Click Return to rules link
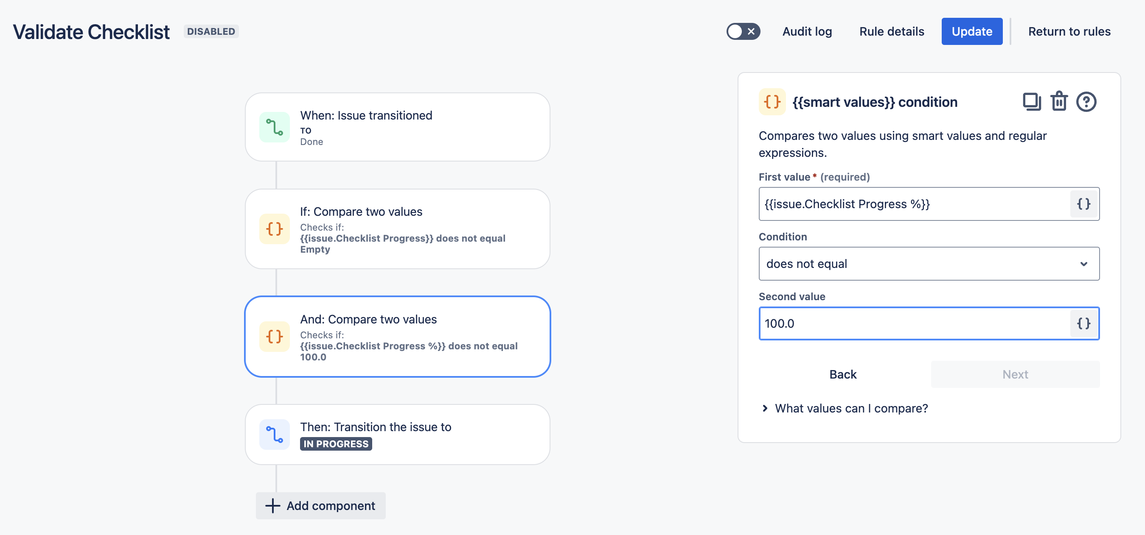 click(1069, 31)
